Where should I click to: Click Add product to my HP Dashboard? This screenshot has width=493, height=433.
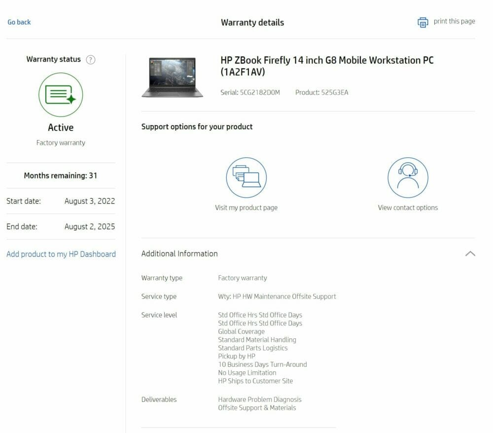tap(61, 254)
